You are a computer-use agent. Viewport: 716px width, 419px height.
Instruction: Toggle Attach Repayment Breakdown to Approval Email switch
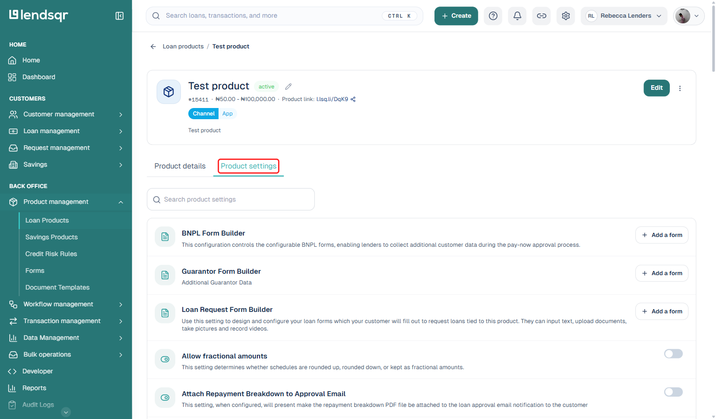point(674,392)
